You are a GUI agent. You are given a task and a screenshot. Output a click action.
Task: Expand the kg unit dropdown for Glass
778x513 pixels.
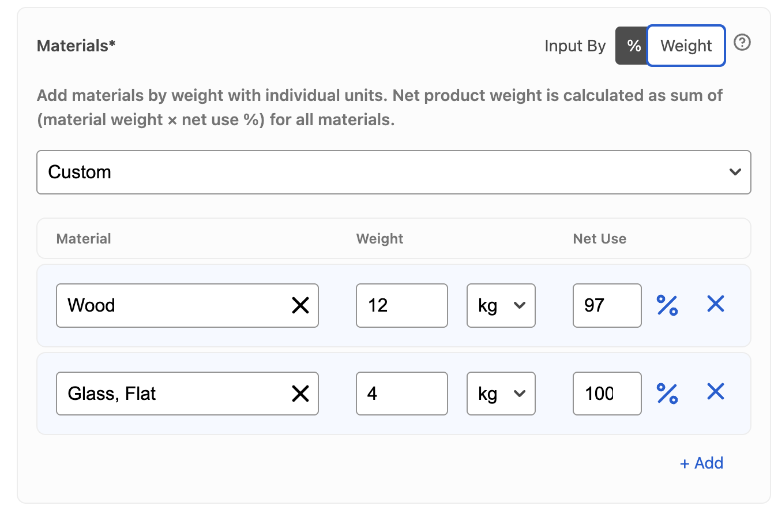[x=501, y=394]
